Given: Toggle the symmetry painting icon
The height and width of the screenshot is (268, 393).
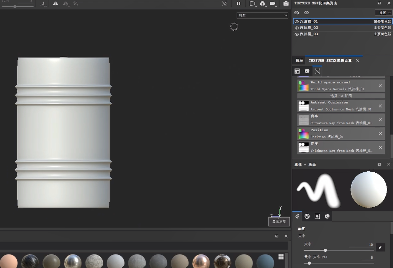Looking at the screenshot, I should pos(56,4).
